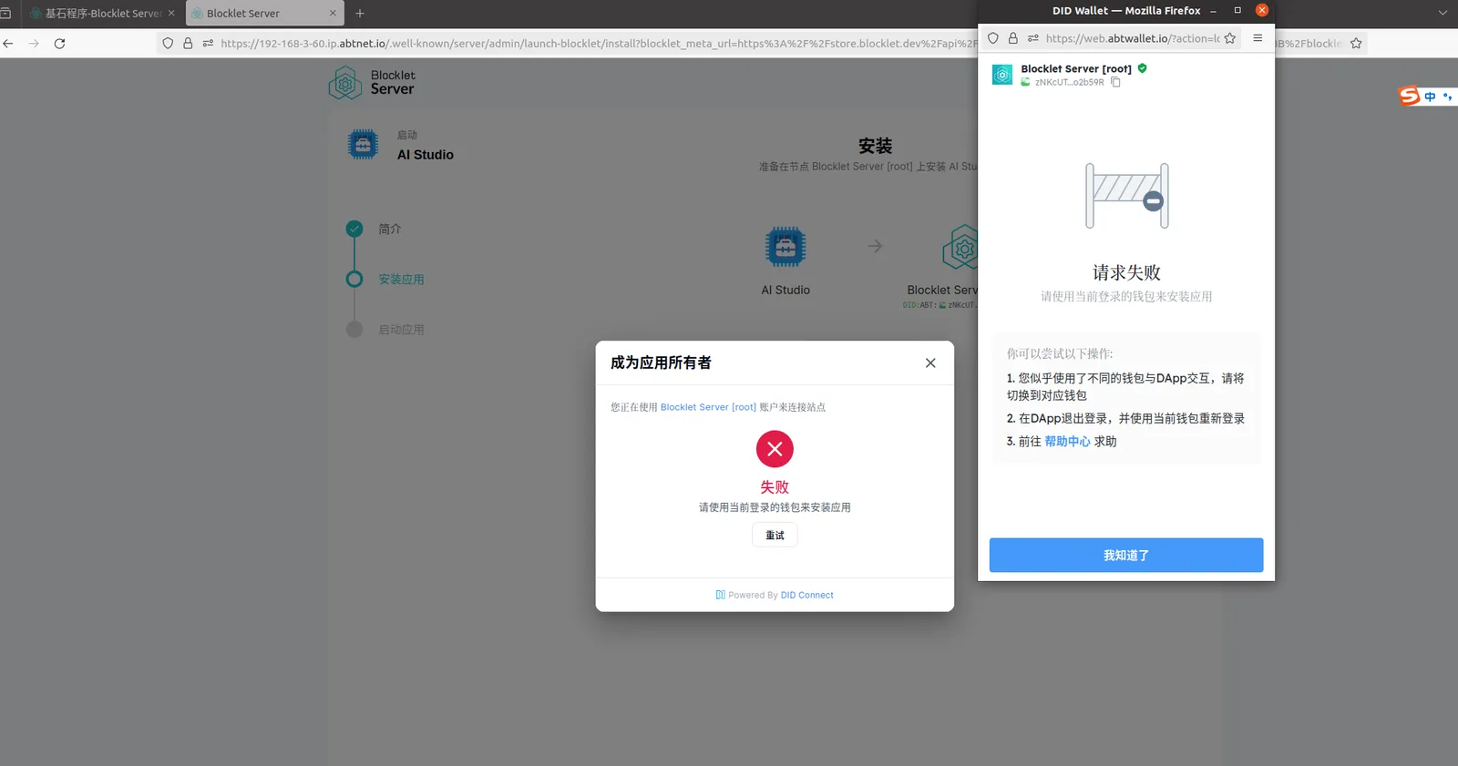Screen dimensions: 1458x766
Task: Click the 我知道了 button in DID Wallet
Action: click(1126, 555)
